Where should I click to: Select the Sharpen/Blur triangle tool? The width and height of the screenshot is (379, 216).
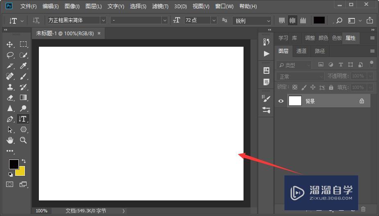[x=10, y=108]
